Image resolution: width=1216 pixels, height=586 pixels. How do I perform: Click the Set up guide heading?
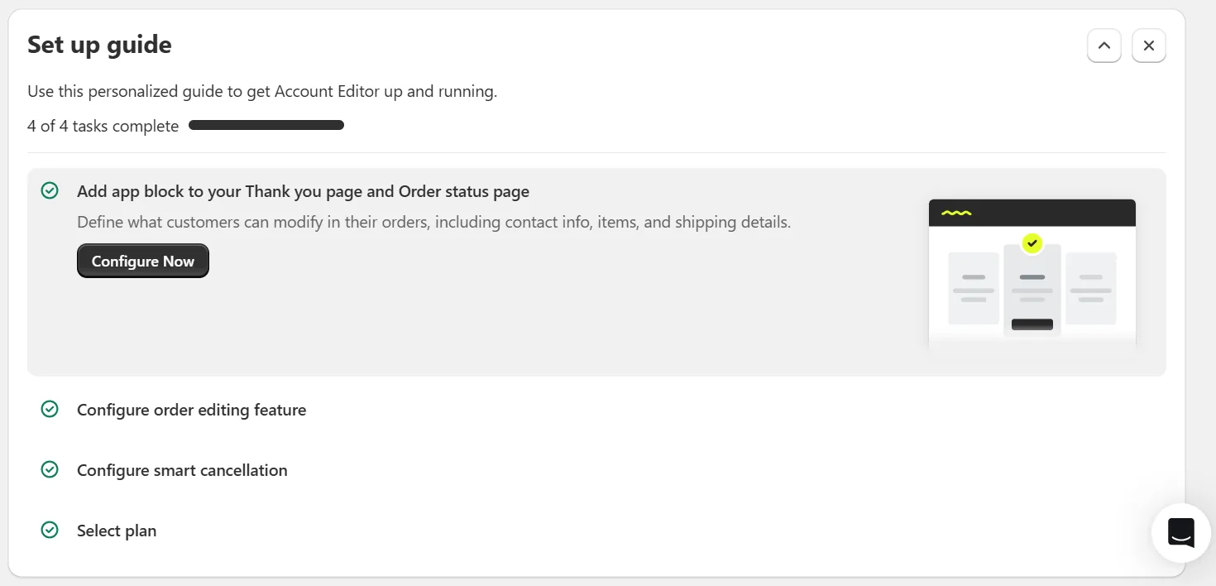coord(99,45)
